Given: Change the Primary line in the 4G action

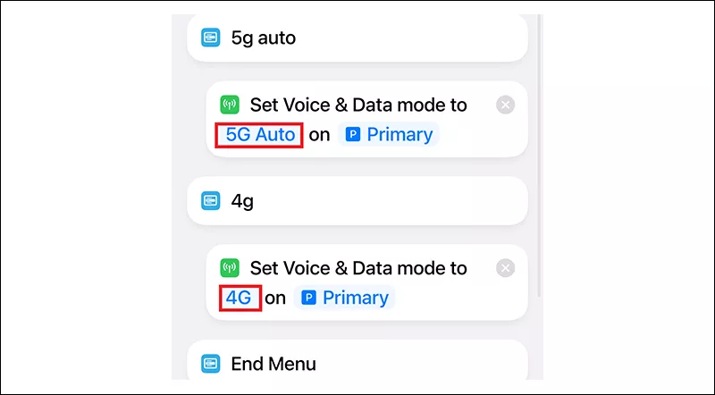Looking at the screenshot, I should coord(355,298).
